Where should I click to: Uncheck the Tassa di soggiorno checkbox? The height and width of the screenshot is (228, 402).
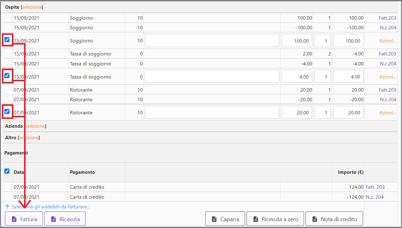7,76
